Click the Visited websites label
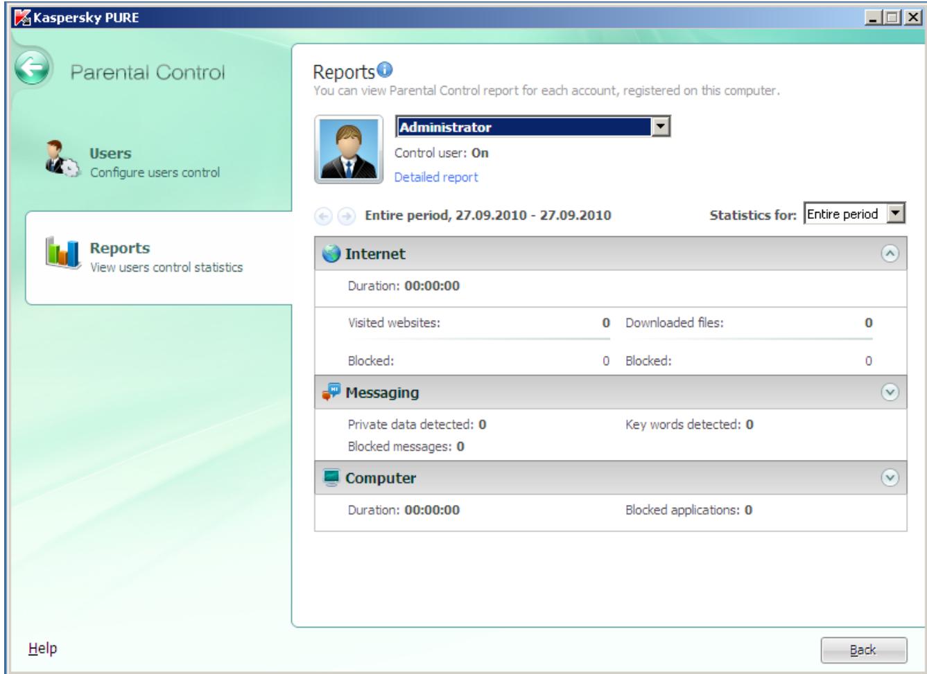This screenshot has width=927, height=674. 394,323
